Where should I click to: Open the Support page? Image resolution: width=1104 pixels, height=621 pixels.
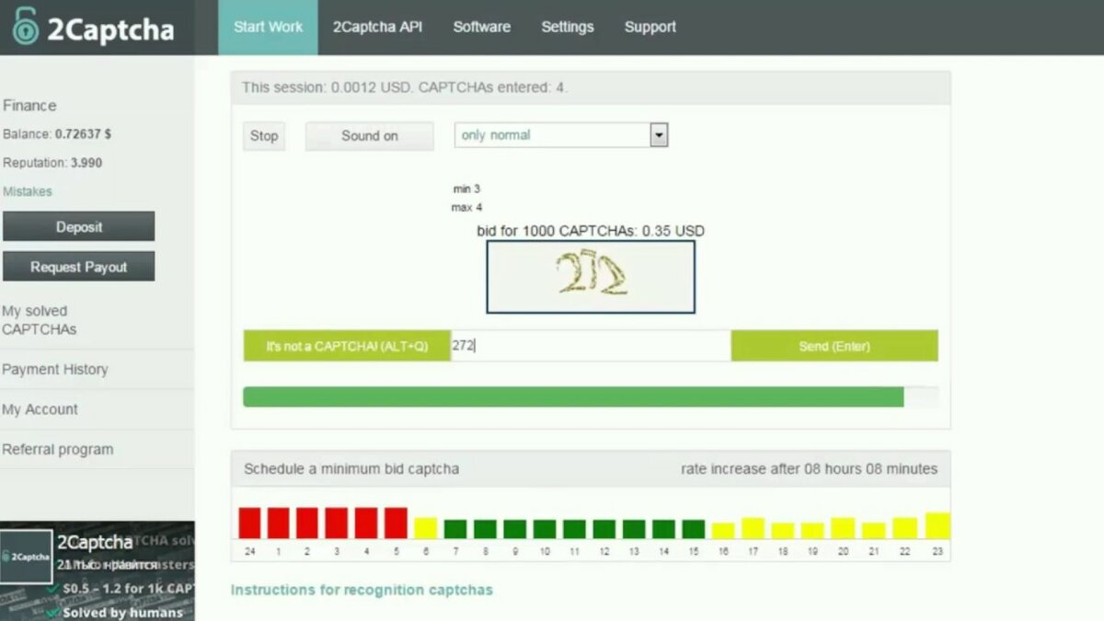click(650, 27)
